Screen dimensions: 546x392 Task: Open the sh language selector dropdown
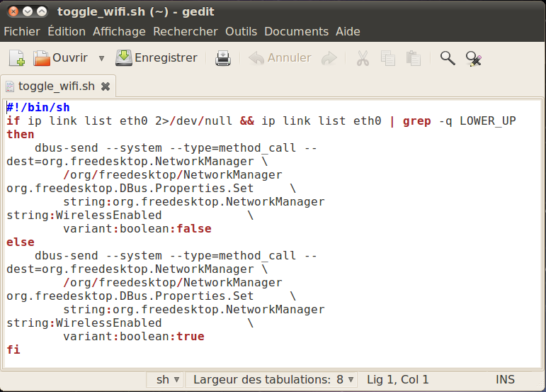coord(168,380)
